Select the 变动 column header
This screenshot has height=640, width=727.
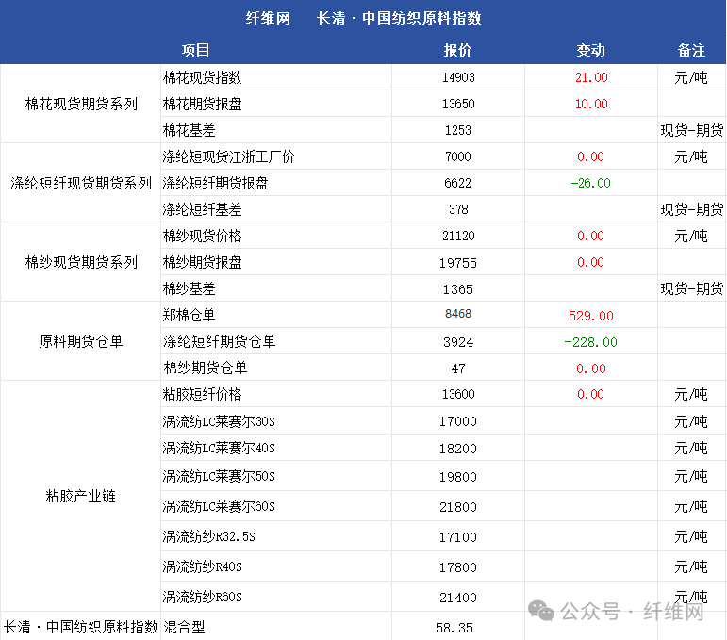click(590, 51)
